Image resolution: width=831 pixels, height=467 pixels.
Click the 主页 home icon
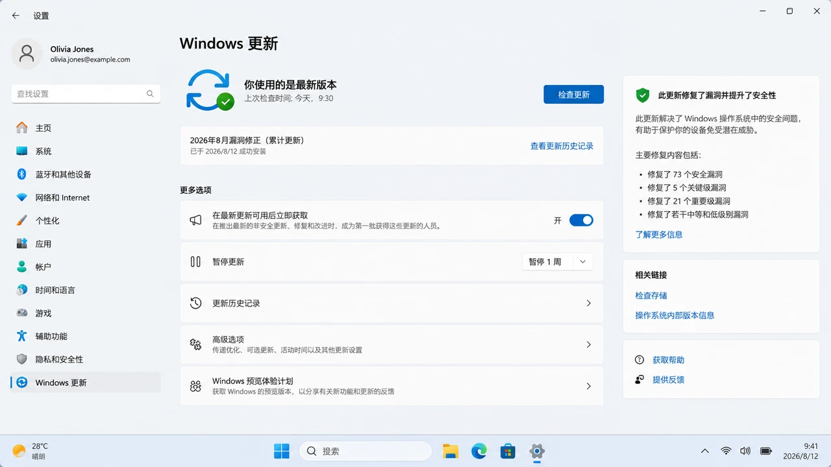pyautogui.click(x=22, y=128)
